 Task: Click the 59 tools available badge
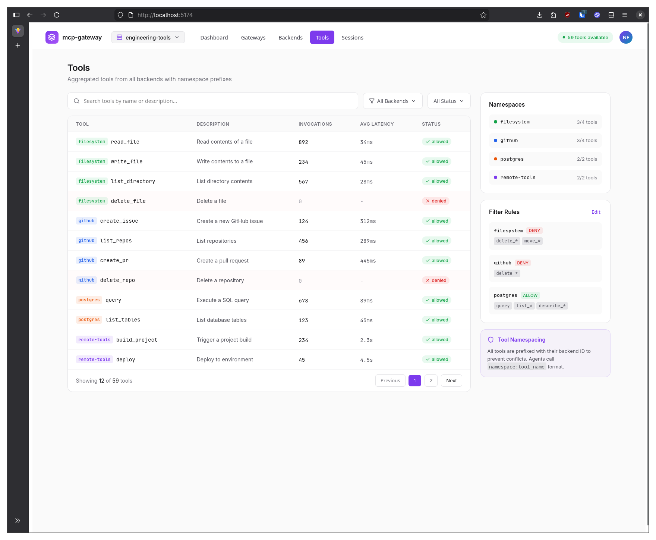coord(585,37)
